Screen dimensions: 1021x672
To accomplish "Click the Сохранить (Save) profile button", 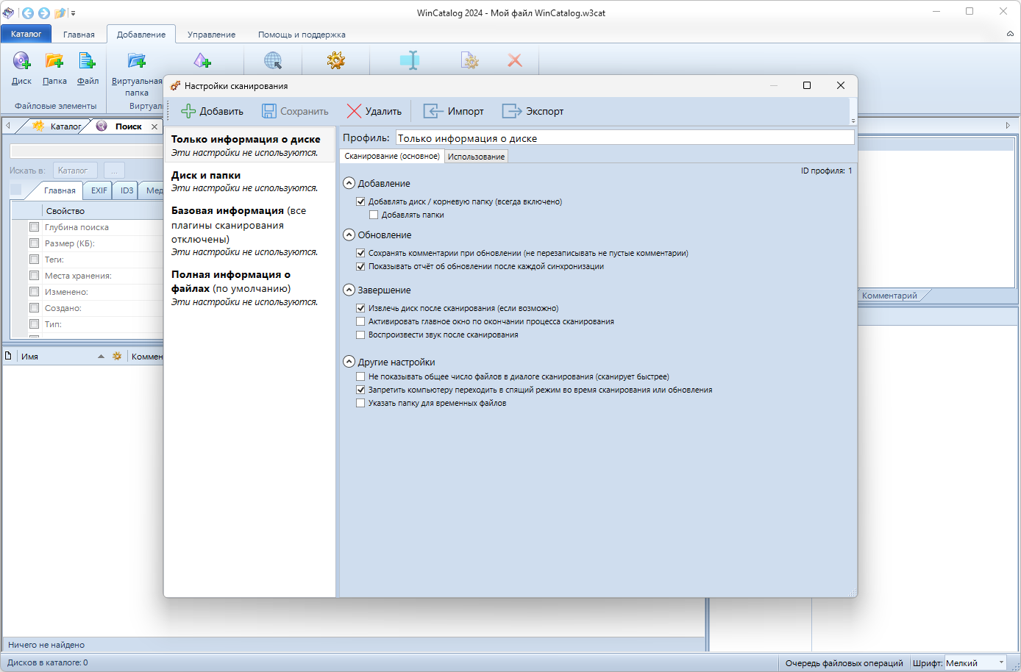I will 295,111.
